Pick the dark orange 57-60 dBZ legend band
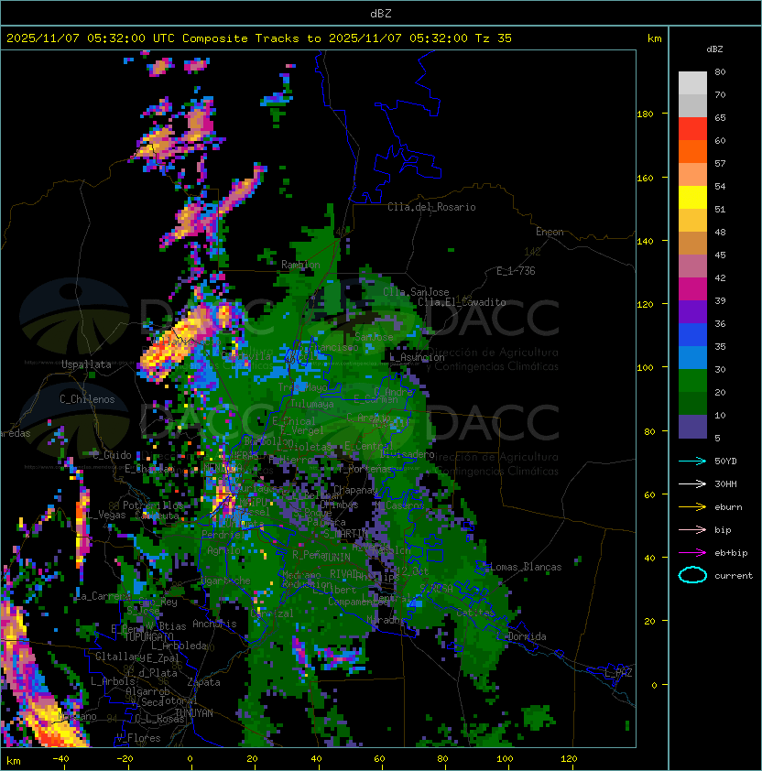This screenshot has height=771, width=762. [692, 152]
